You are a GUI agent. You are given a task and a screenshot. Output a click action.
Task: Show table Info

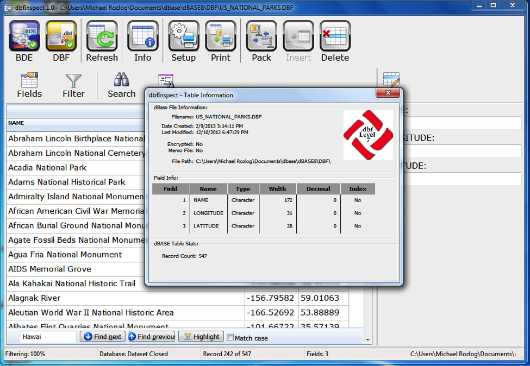[142, 41]
